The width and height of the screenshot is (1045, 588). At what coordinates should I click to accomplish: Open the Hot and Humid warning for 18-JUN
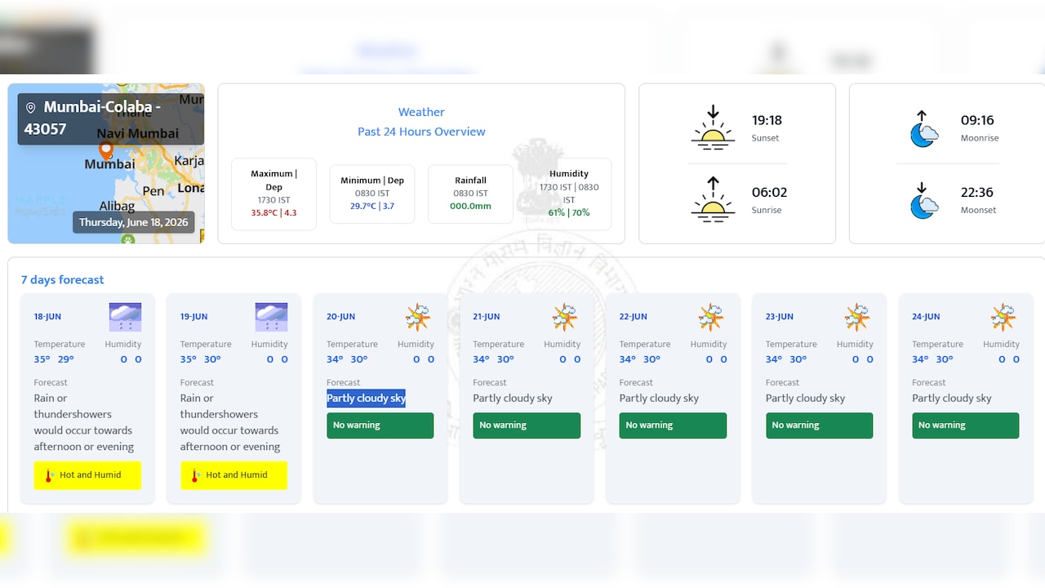[87, 475]
